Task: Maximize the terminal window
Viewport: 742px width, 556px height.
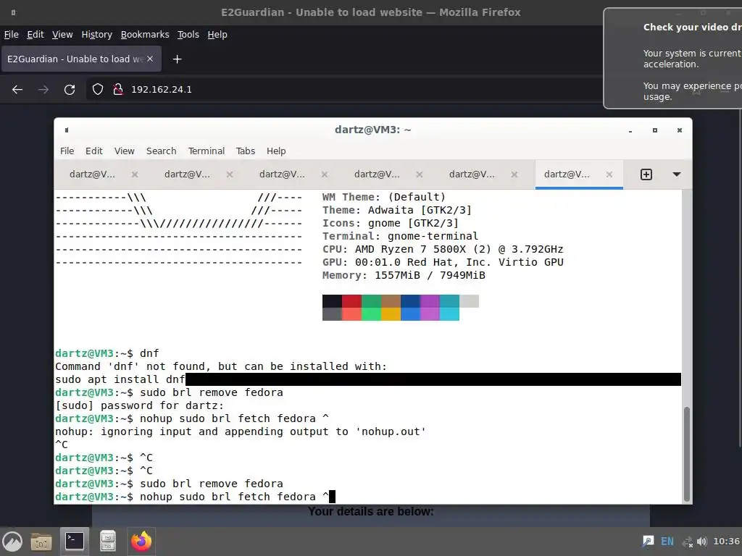Action: pos(655,130)
